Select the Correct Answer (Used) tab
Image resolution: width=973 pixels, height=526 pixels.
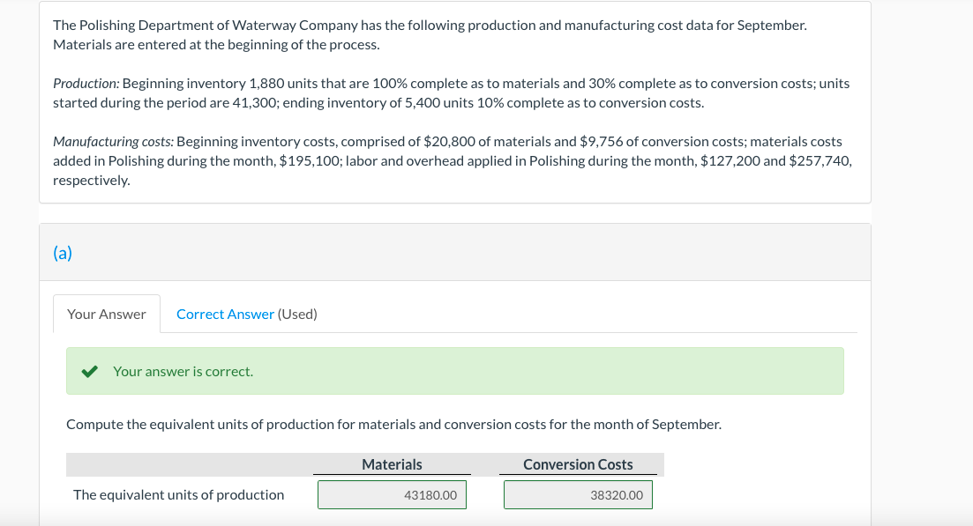click(225, 314)
